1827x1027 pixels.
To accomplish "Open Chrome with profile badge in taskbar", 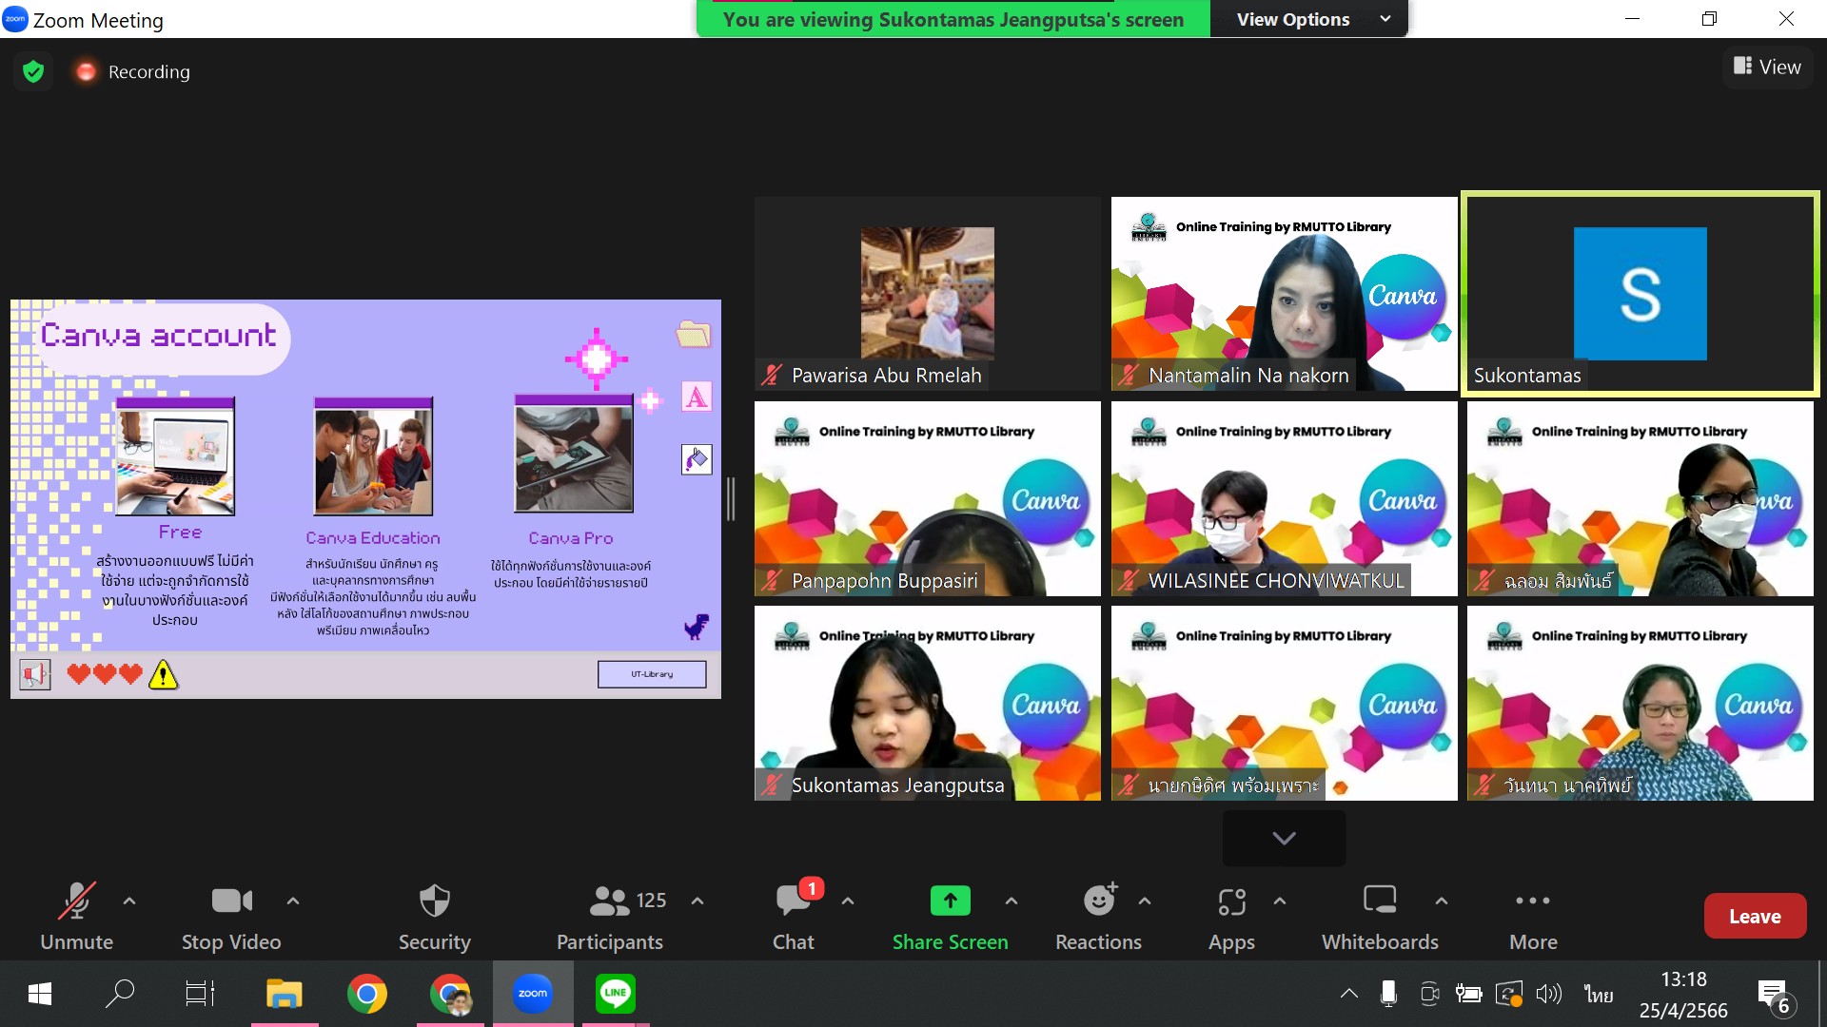I will point(450,995).
